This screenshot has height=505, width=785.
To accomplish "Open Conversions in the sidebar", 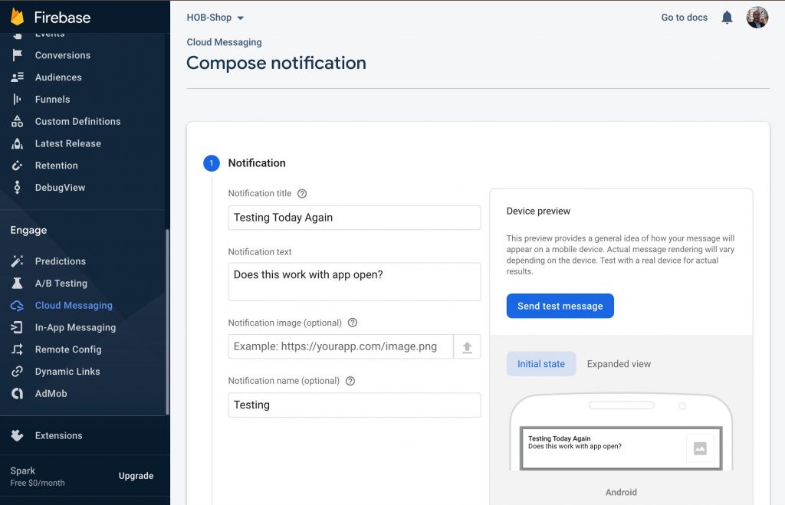I will (x=63, y=55).
